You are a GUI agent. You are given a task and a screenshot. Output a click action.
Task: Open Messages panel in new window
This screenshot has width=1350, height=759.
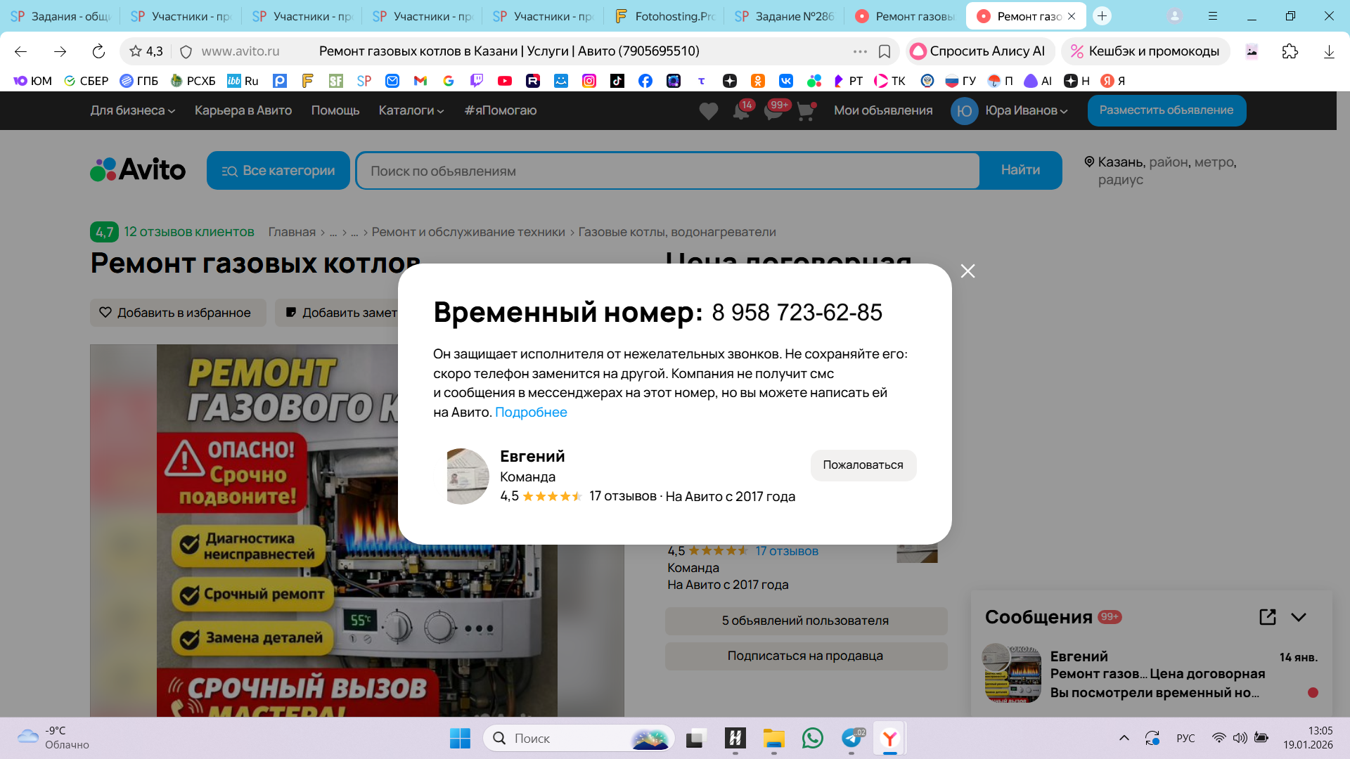1267,617
